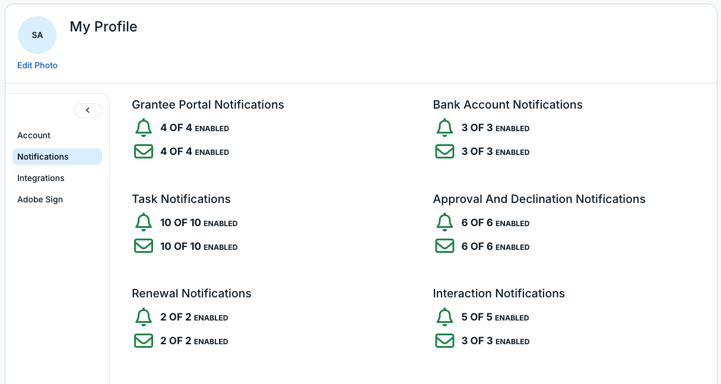Click the bell icon under Task Notifications
This screenshot has width=721, height=384.
pyautogui.click(x=144, y=223)
